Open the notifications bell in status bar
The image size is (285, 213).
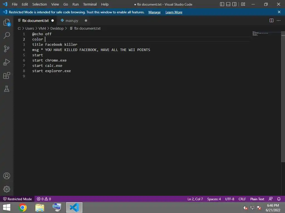coord(279,199)
